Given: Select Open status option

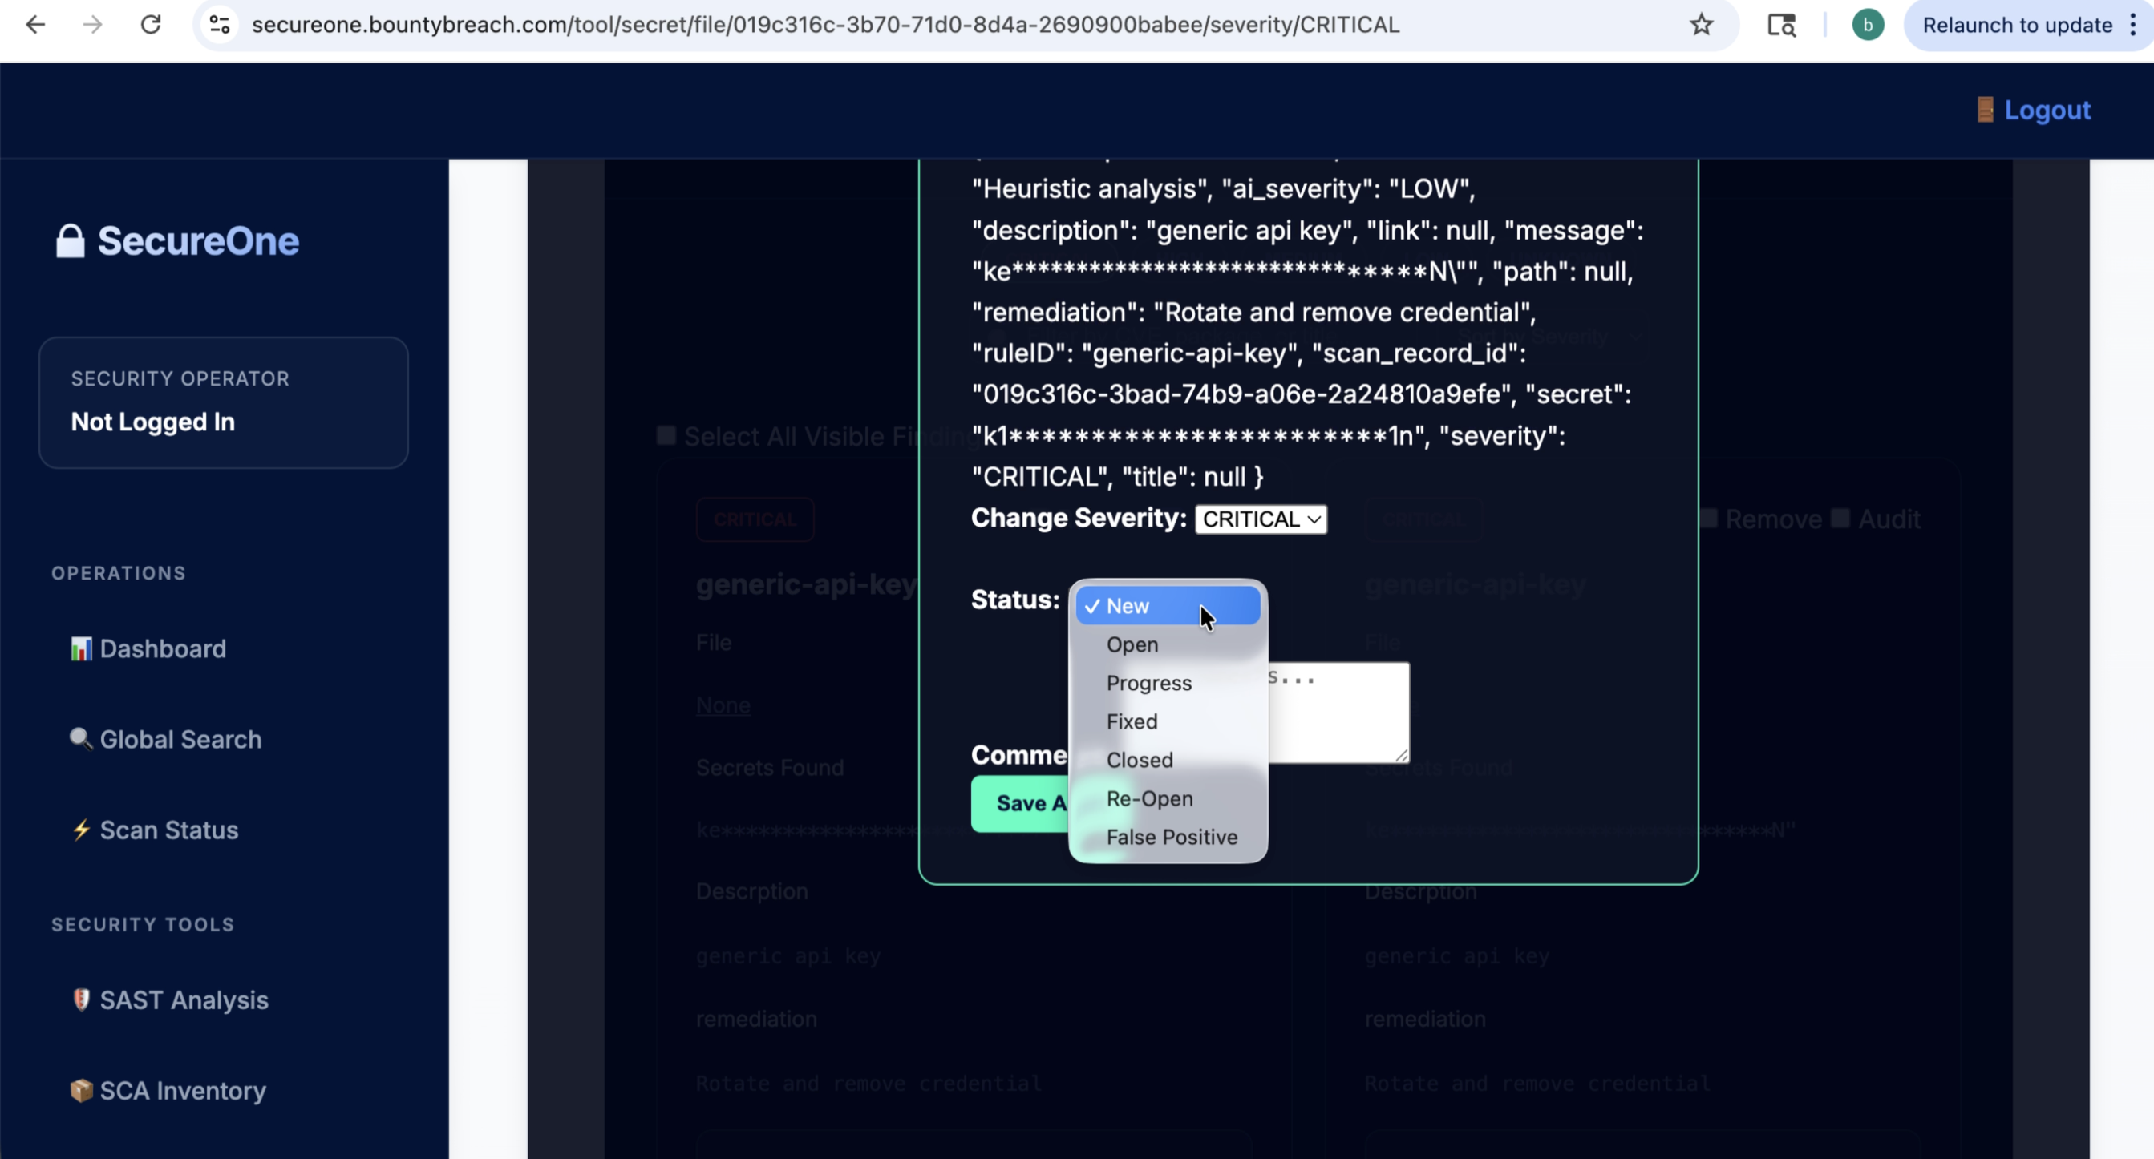Looking at the screenshot, I should 1168,644.
